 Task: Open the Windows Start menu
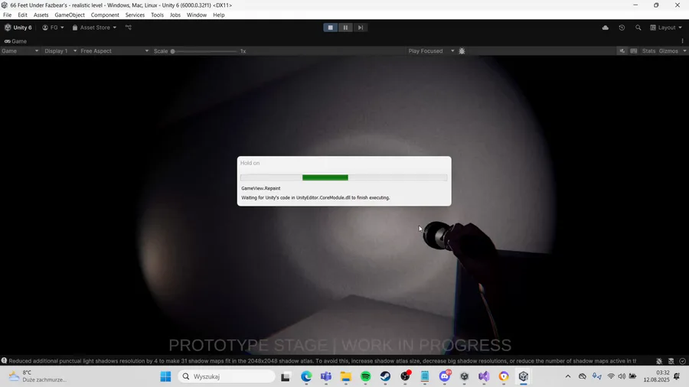(165, 376)
